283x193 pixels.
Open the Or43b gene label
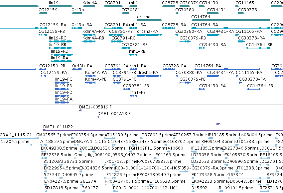tap(78, 10)
